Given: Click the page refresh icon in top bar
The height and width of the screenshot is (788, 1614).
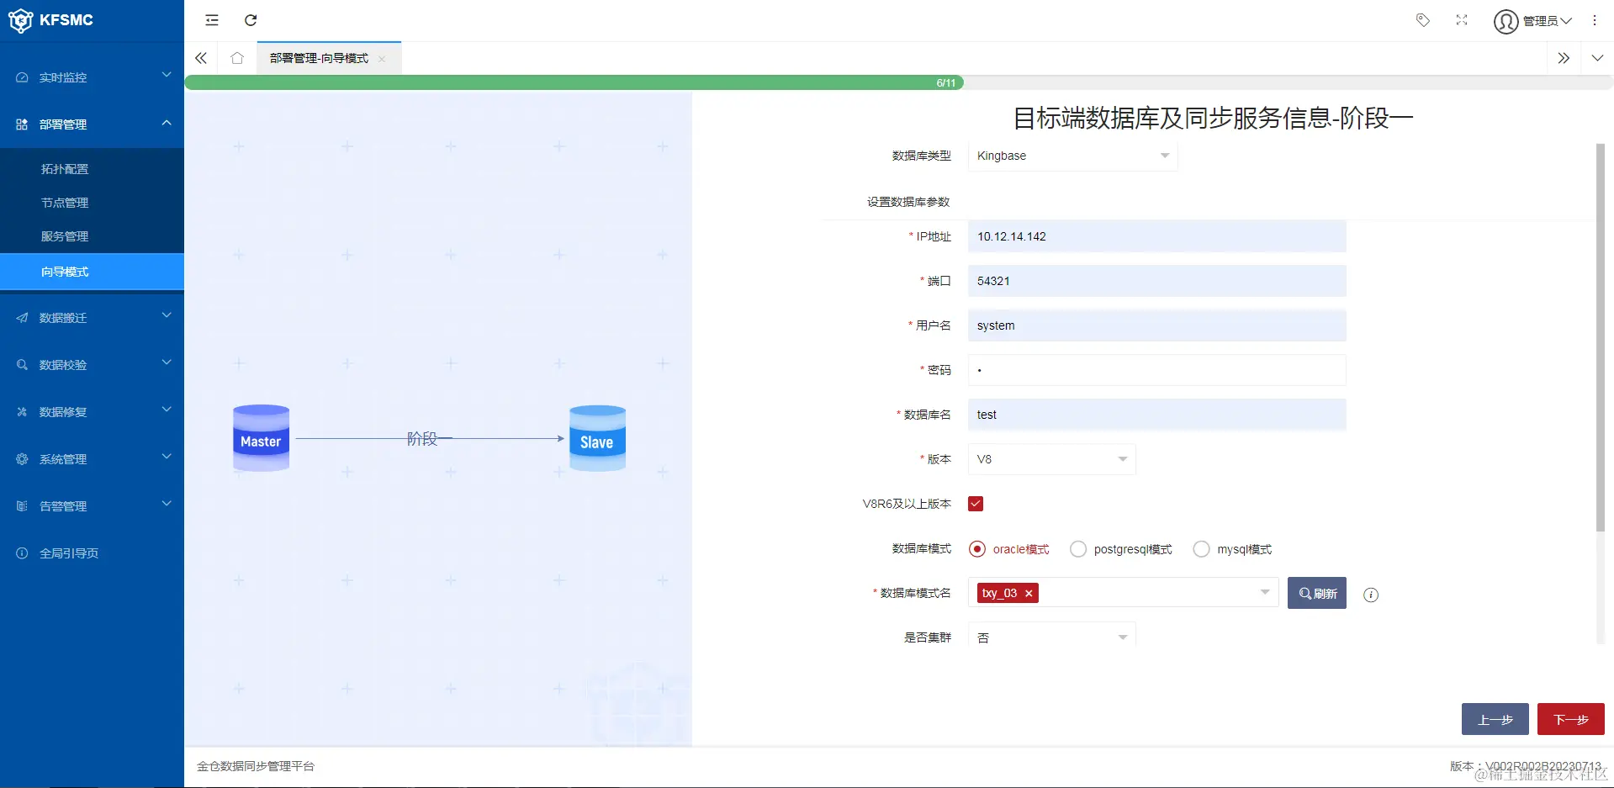Looking at the screenshot, I should [x=251, y=20].
